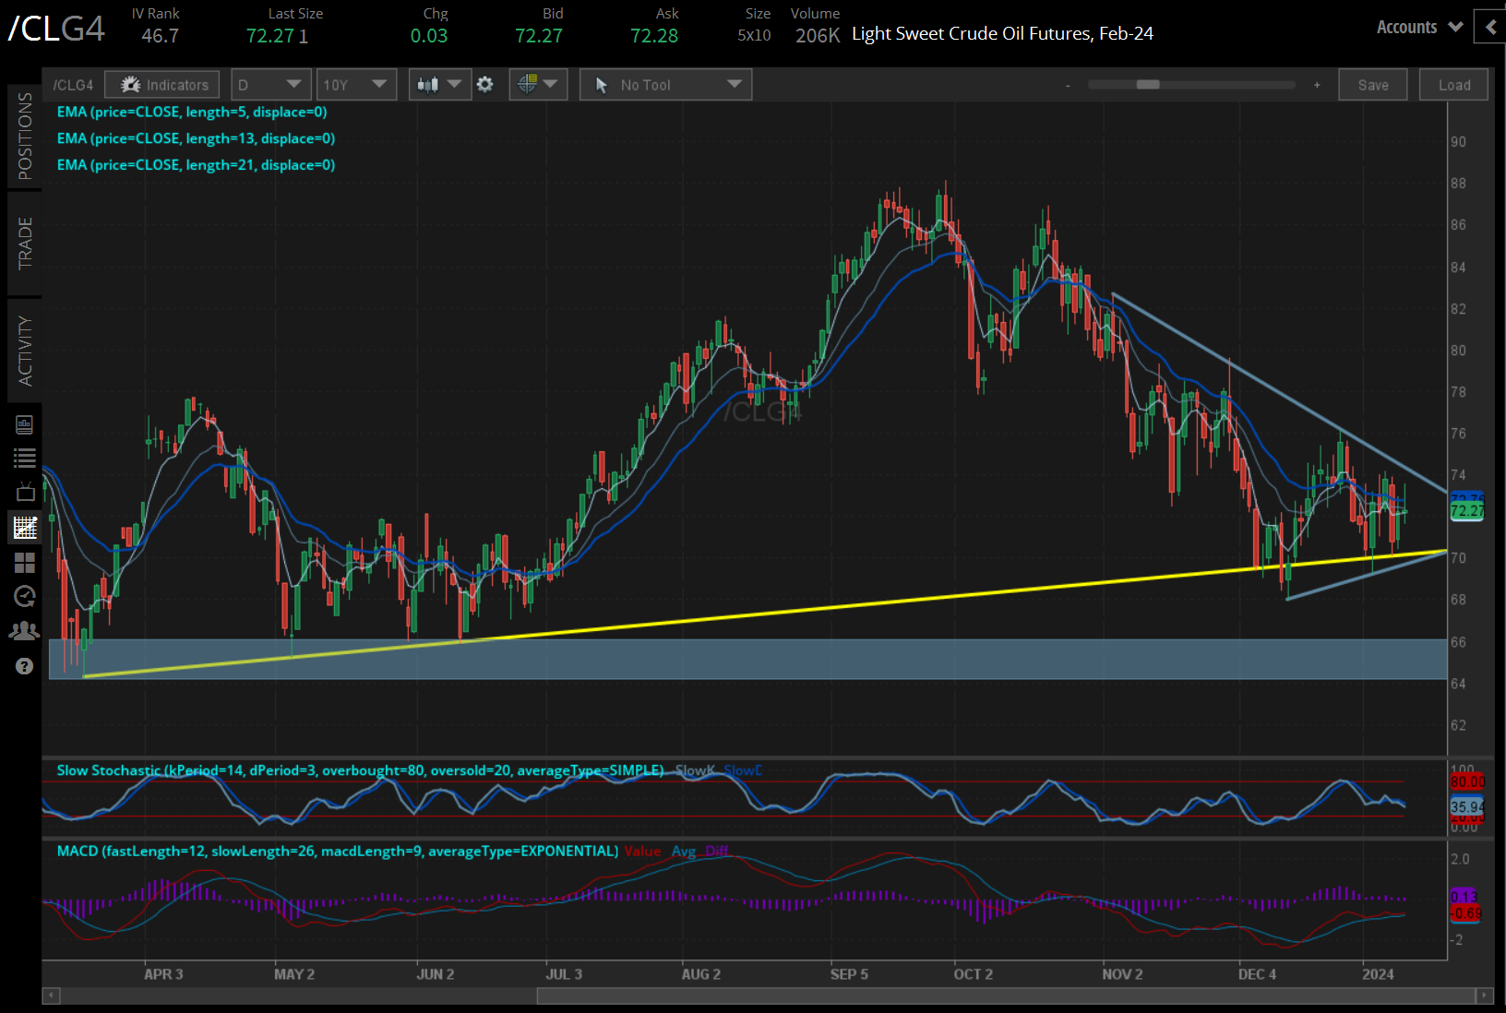The image size is (1506, 1013).
Task: Expand the 10Y time range dropdown
Action: pos(354,85)
